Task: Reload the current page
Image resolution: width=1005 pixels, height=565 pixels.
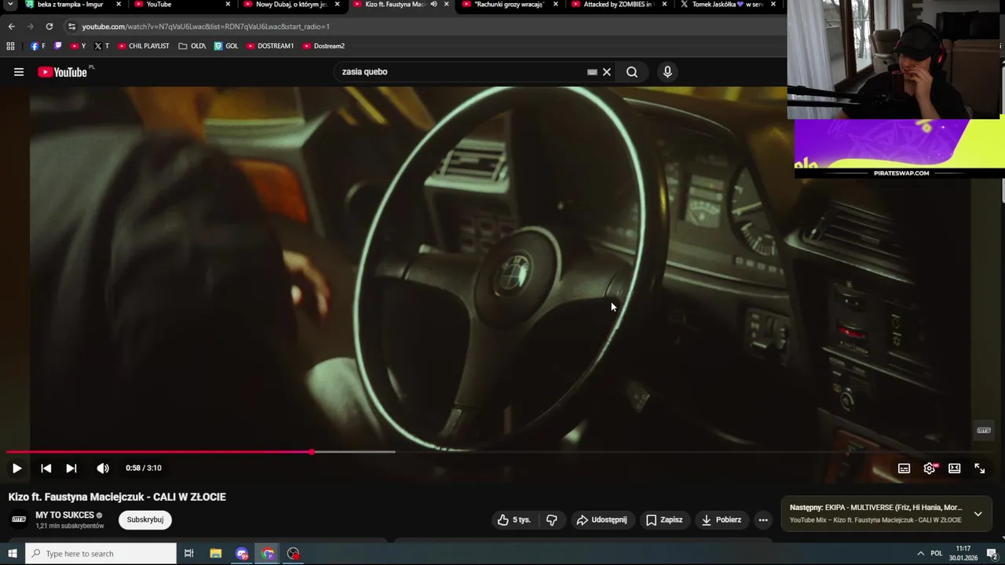Action: [49, 27]
